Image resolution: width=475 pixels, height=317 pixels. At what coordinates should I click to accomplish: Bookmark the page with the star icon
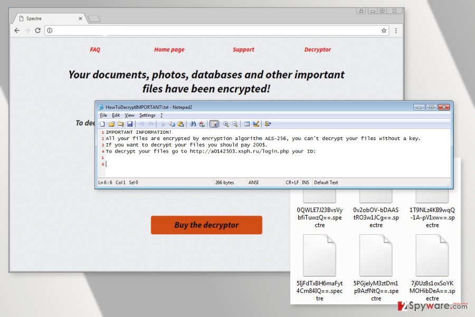click(x=384, y=31)
